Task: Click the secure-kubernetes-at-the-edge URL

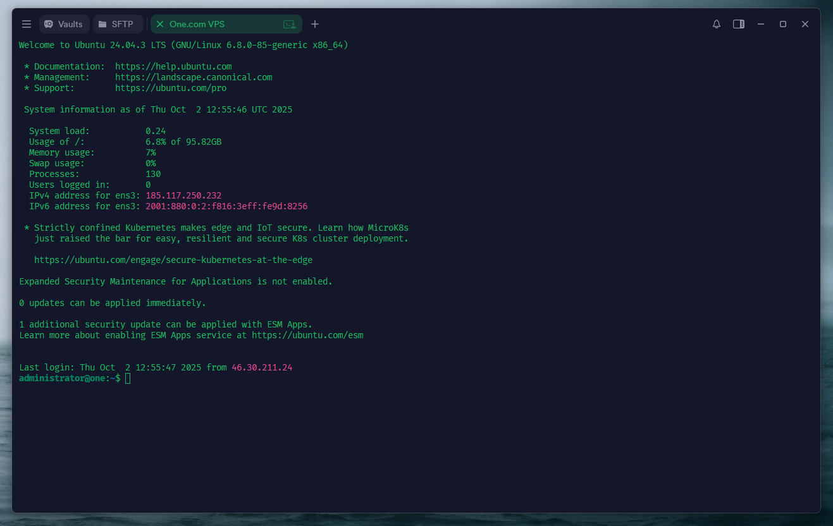Action: click(173, 260)
